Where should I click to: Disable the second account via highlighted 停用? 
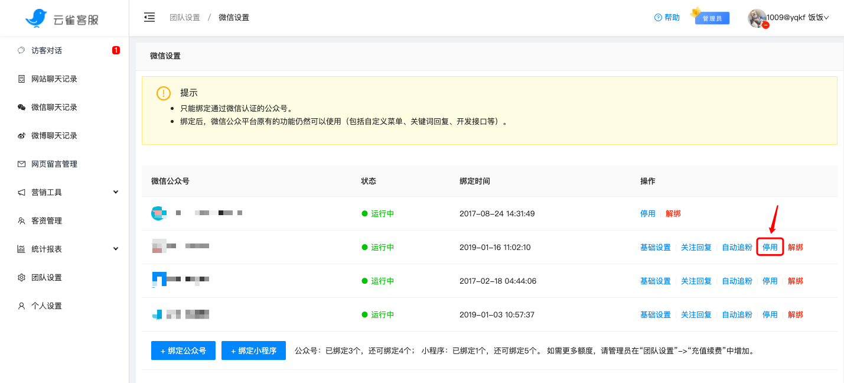tap(770, 247)
